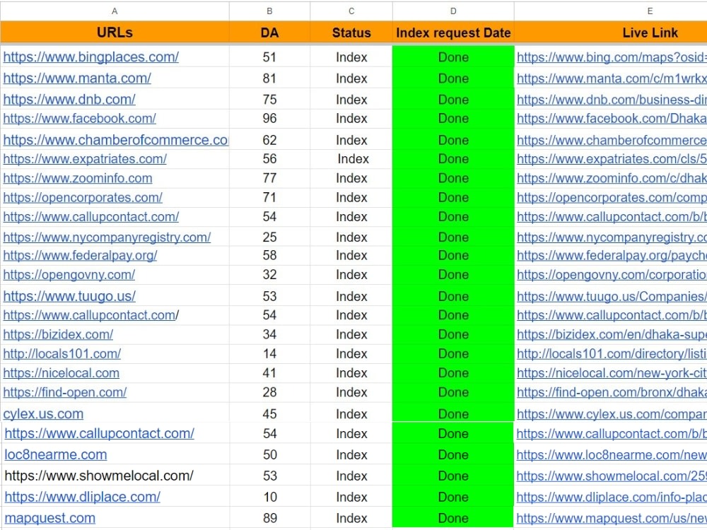707x530 pixels.
Task: Open the loc8nearme.com link in URLs column
Action: tap(55, 454)
